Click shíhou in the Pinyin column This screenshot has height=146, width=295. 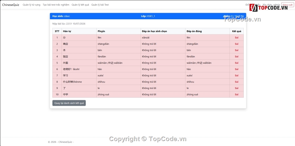(102, 82)
